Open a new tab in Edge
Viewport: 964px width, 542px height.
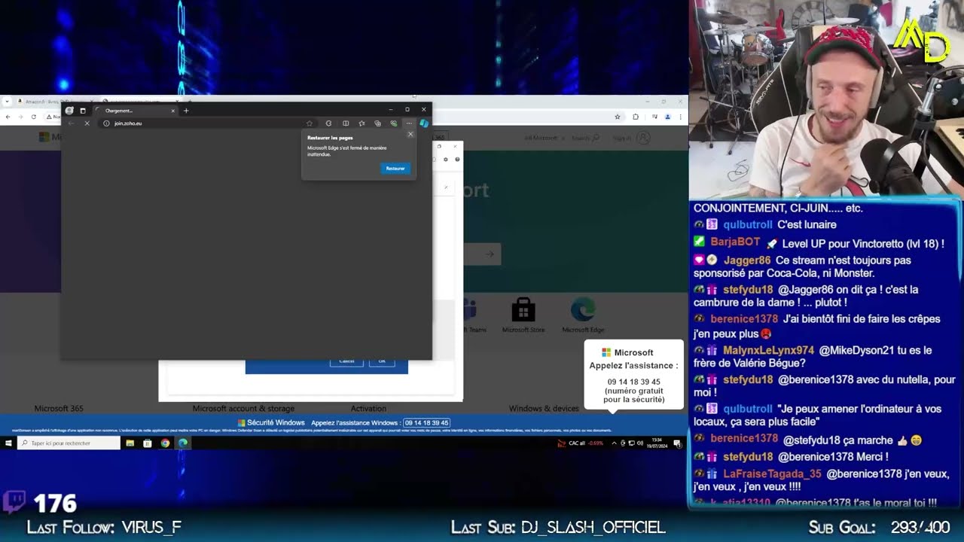186,111
